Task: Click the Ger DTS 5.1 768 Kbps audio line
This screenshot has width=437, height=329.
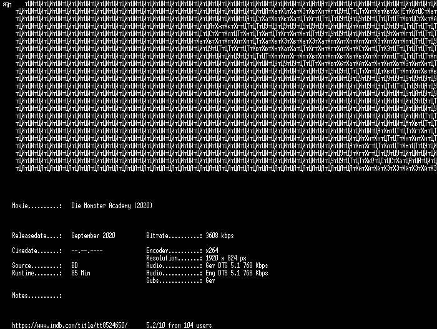Action: pyautogui.click(x=237, y=265)
